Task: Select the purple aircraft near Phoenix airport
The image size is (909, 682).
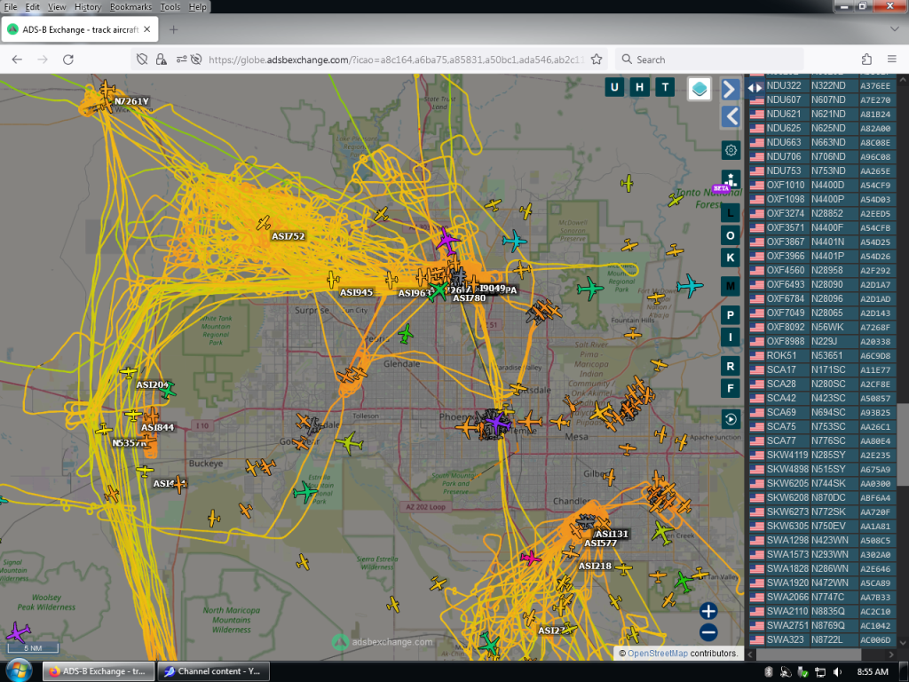Action: (497, 422)
